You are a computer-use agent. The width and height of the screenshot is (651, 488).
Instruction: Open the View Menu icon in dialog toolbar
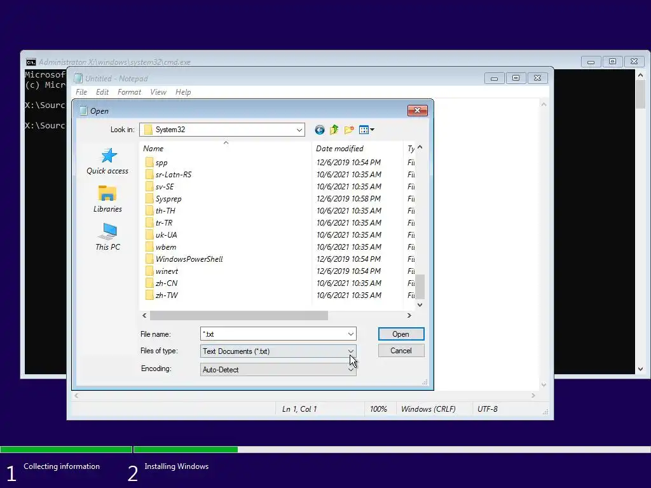click(x=366, y=130)
